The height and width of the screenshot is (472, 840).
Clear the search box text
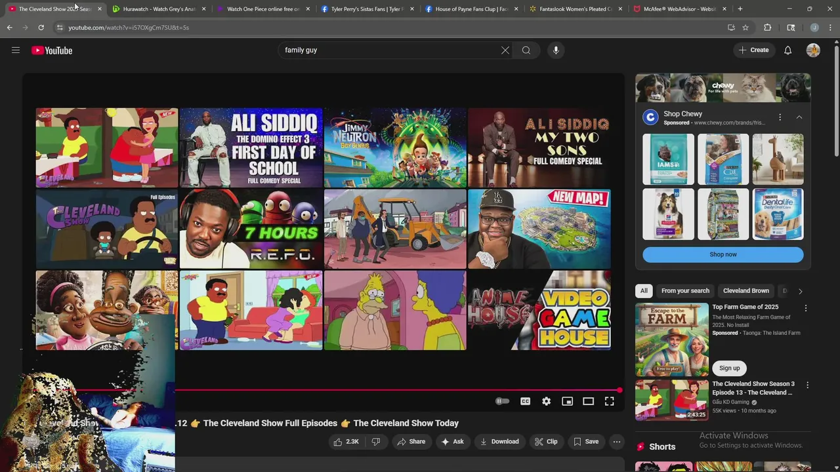[x=505, y=50]
